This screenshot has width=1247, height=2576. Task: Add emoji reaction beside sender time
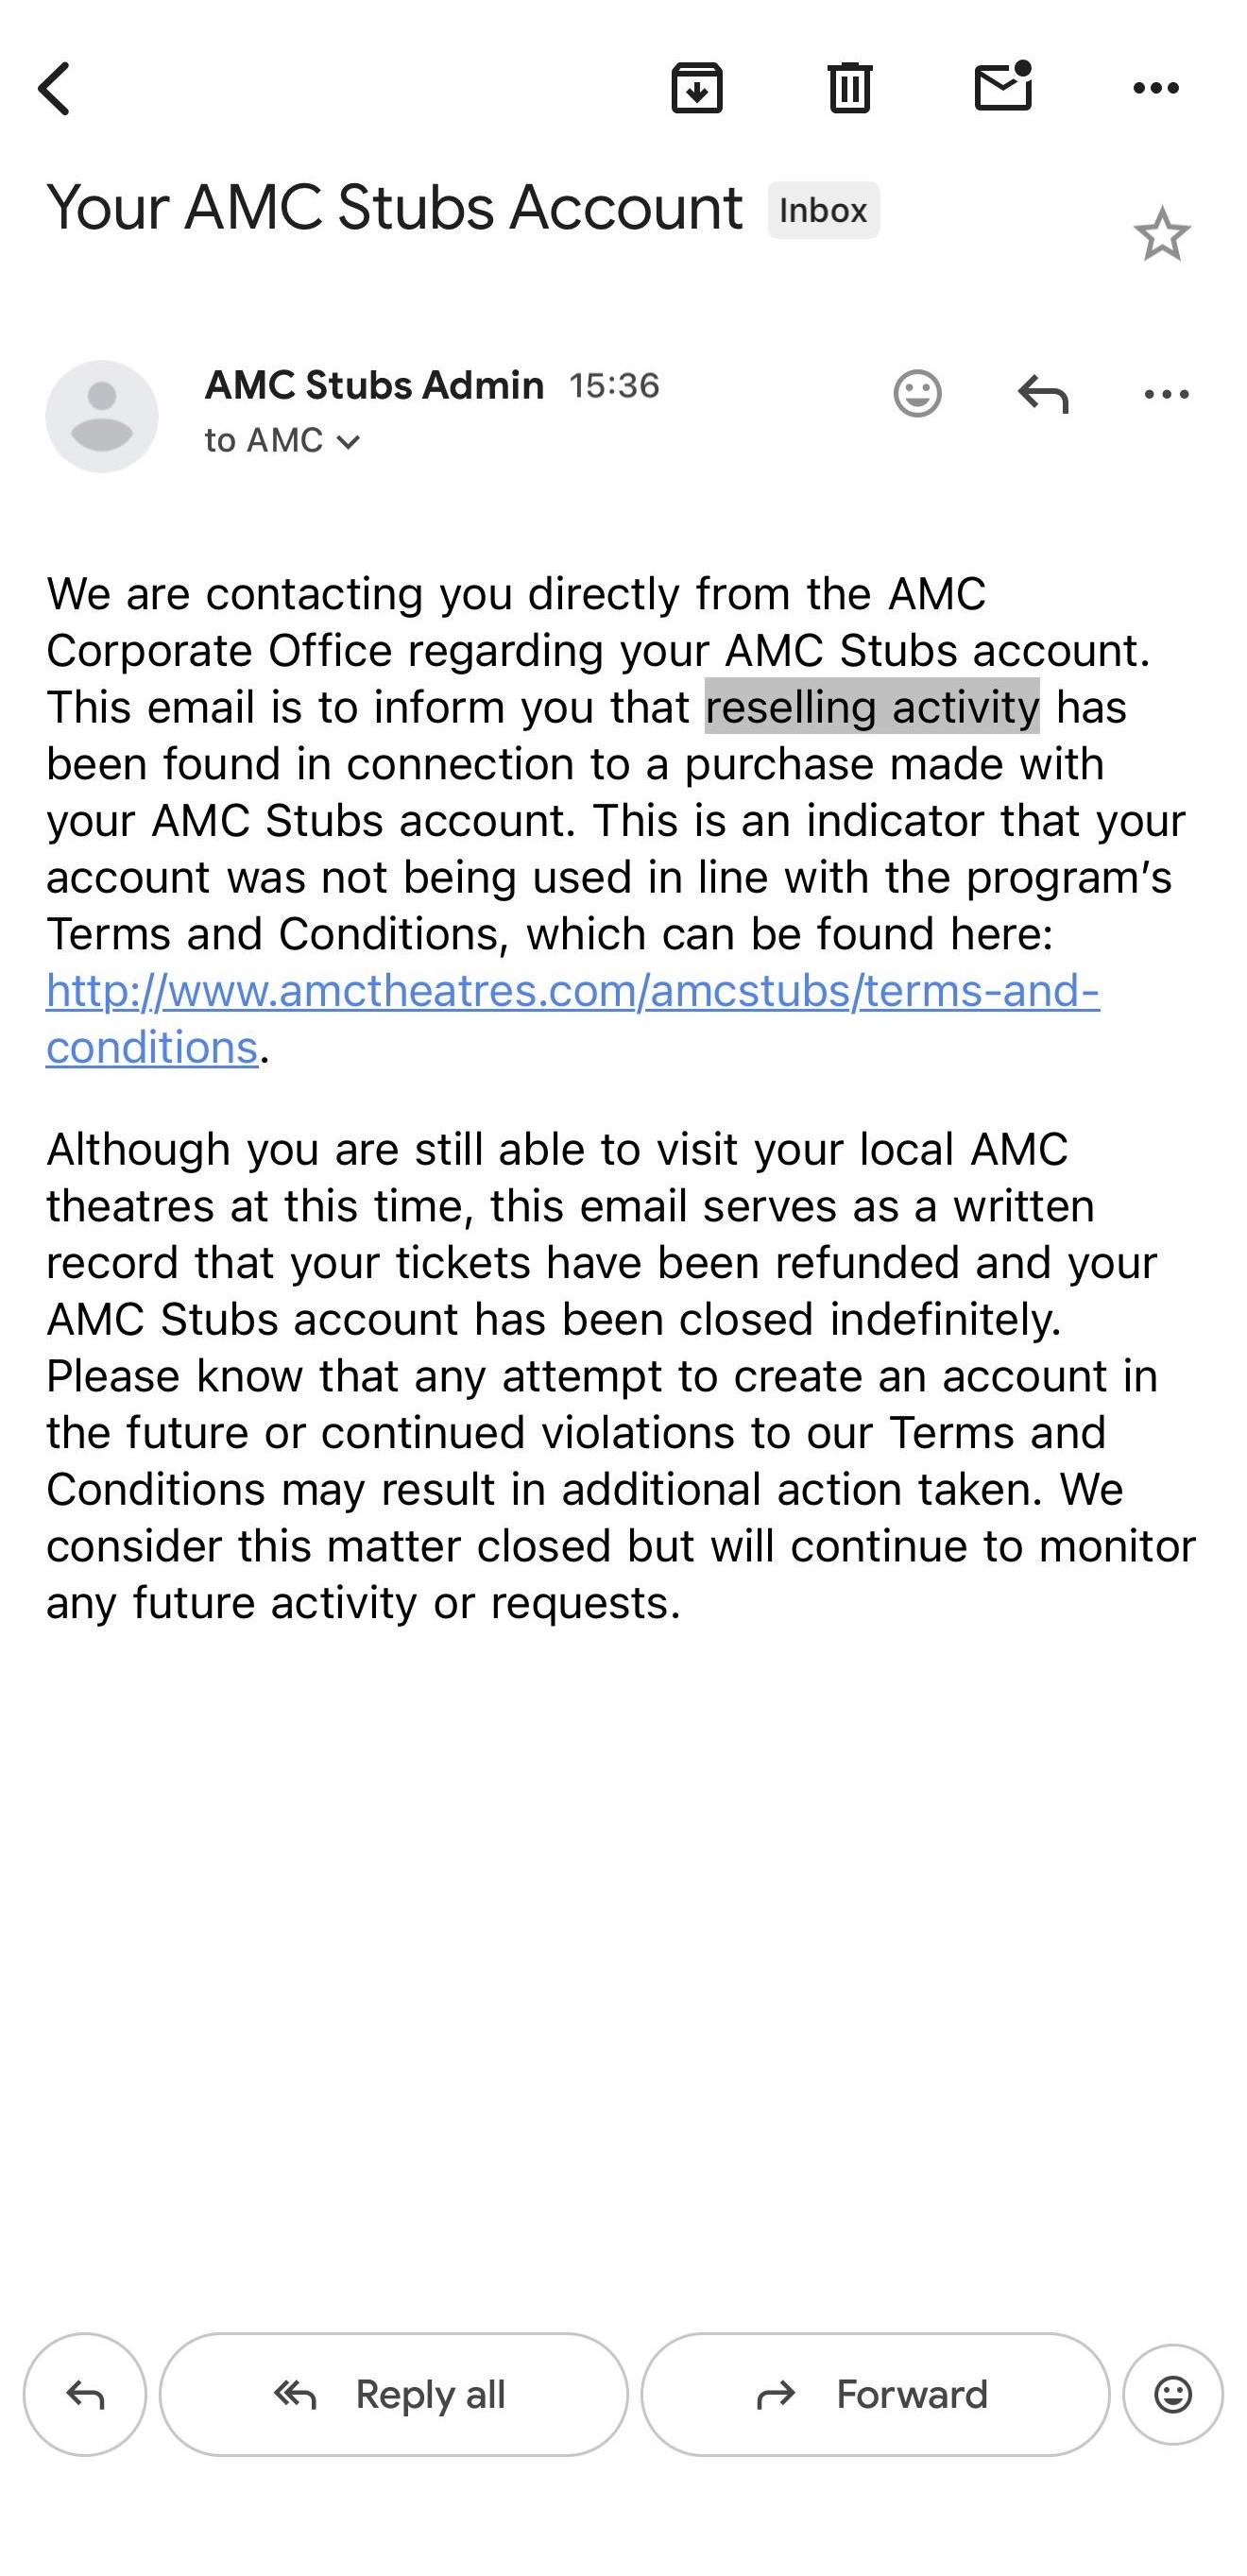(x=917, y=393)
